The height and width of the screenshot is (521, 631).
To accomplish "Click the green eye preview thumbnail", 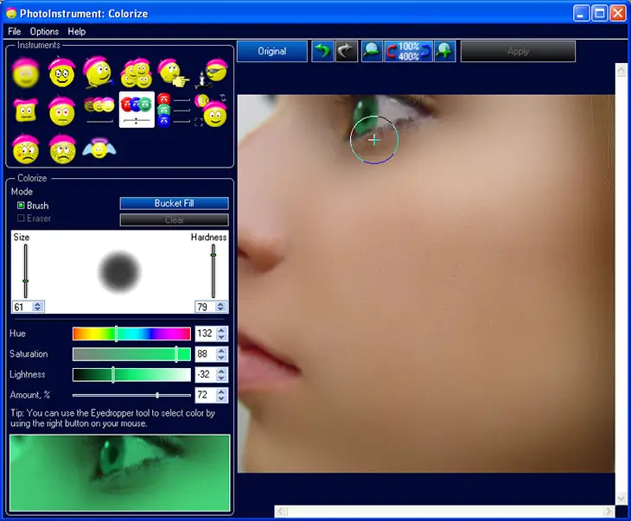I will (120, 473).
